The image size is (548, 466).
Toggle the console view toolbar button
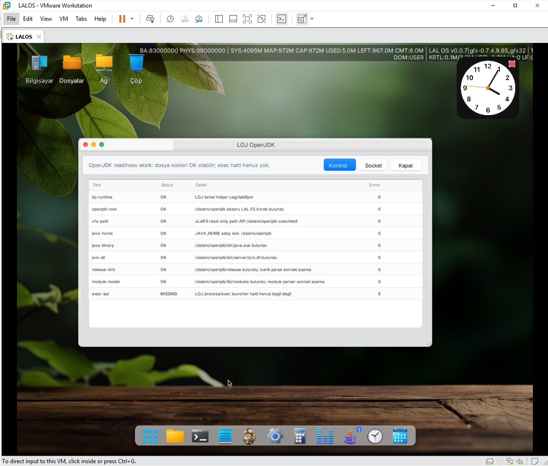(282, 19)
